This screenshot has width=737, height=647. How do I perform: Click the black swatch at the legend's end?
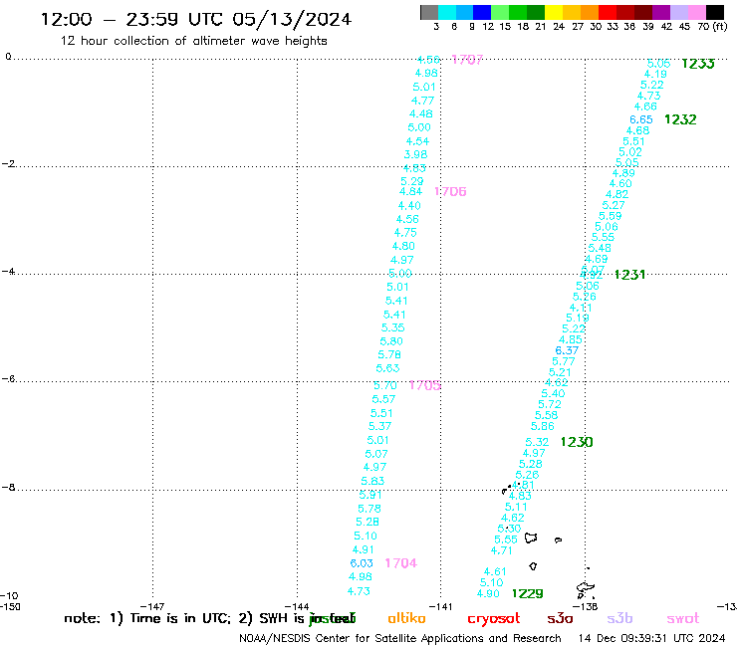(x=714, y=12)
